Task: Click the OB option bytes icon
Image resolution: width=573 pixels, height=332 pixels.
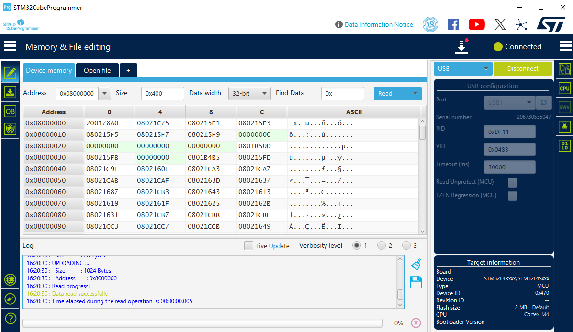Action: click(x=10, y=111)
